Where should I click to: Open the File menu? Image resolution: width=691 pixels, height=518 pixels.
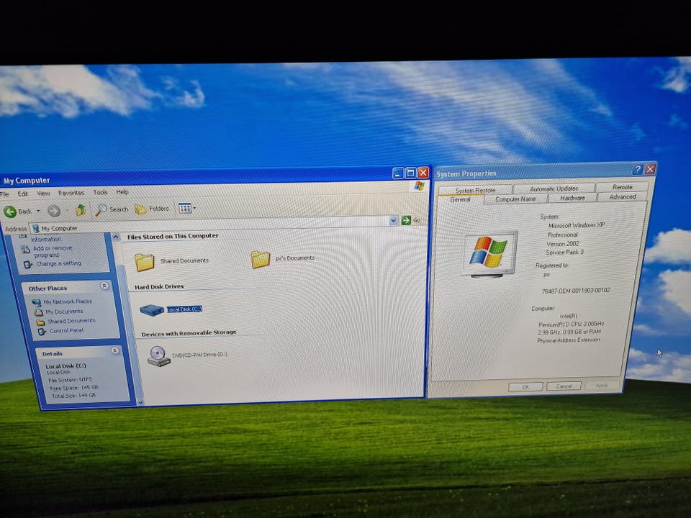click(4, 194)
